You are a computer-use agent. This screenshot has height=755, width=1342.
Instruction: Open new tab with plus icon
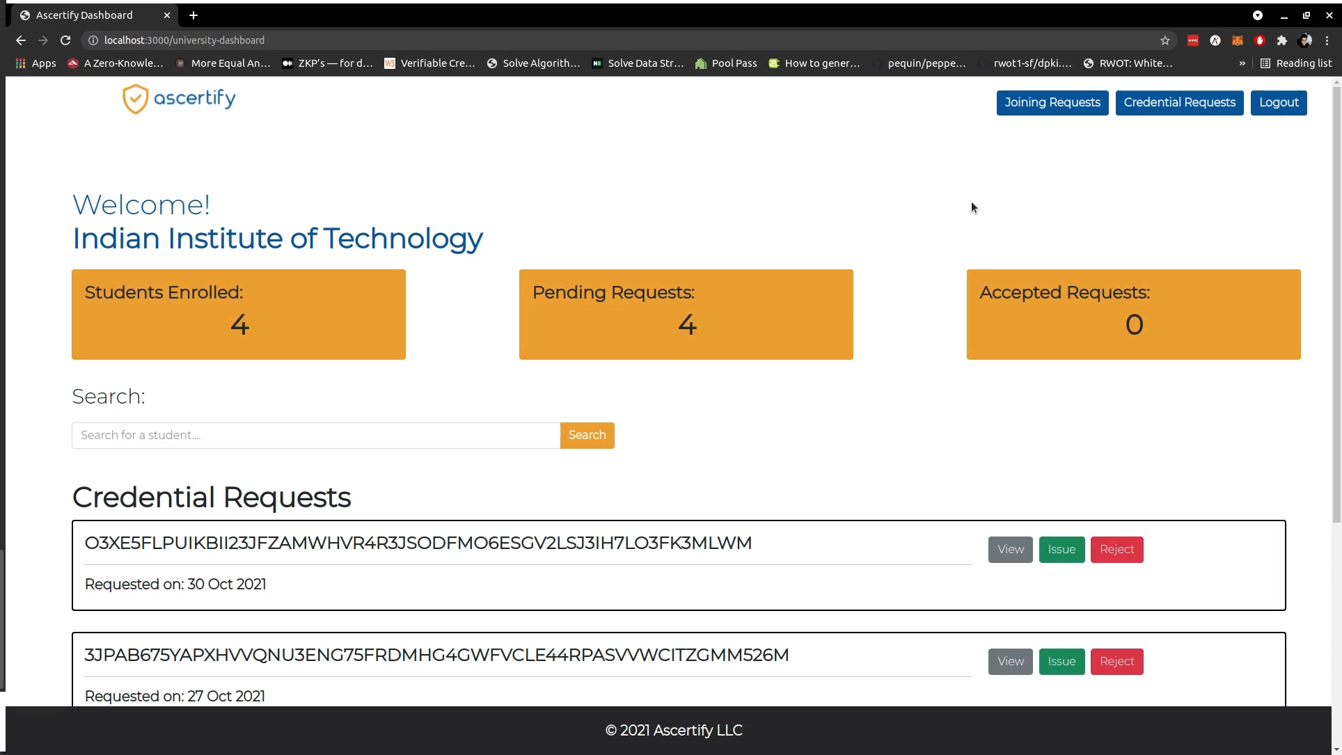pos(194,15)
